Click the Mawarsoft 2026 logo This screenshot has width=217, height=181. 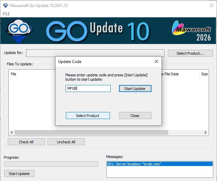tap(192, 31)
